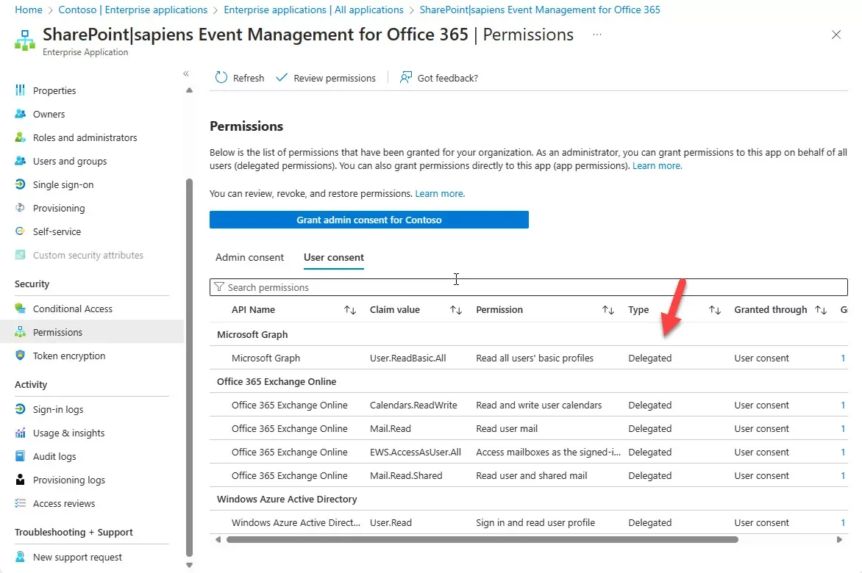The width and height of the screenshot is (862, 573).
Task: Click granted count link in Mail.Read row
Action: [x=843, y=429]
